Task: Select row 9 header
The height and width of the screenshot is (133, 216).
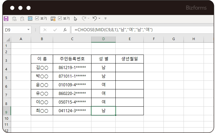Action: [7, 111]
